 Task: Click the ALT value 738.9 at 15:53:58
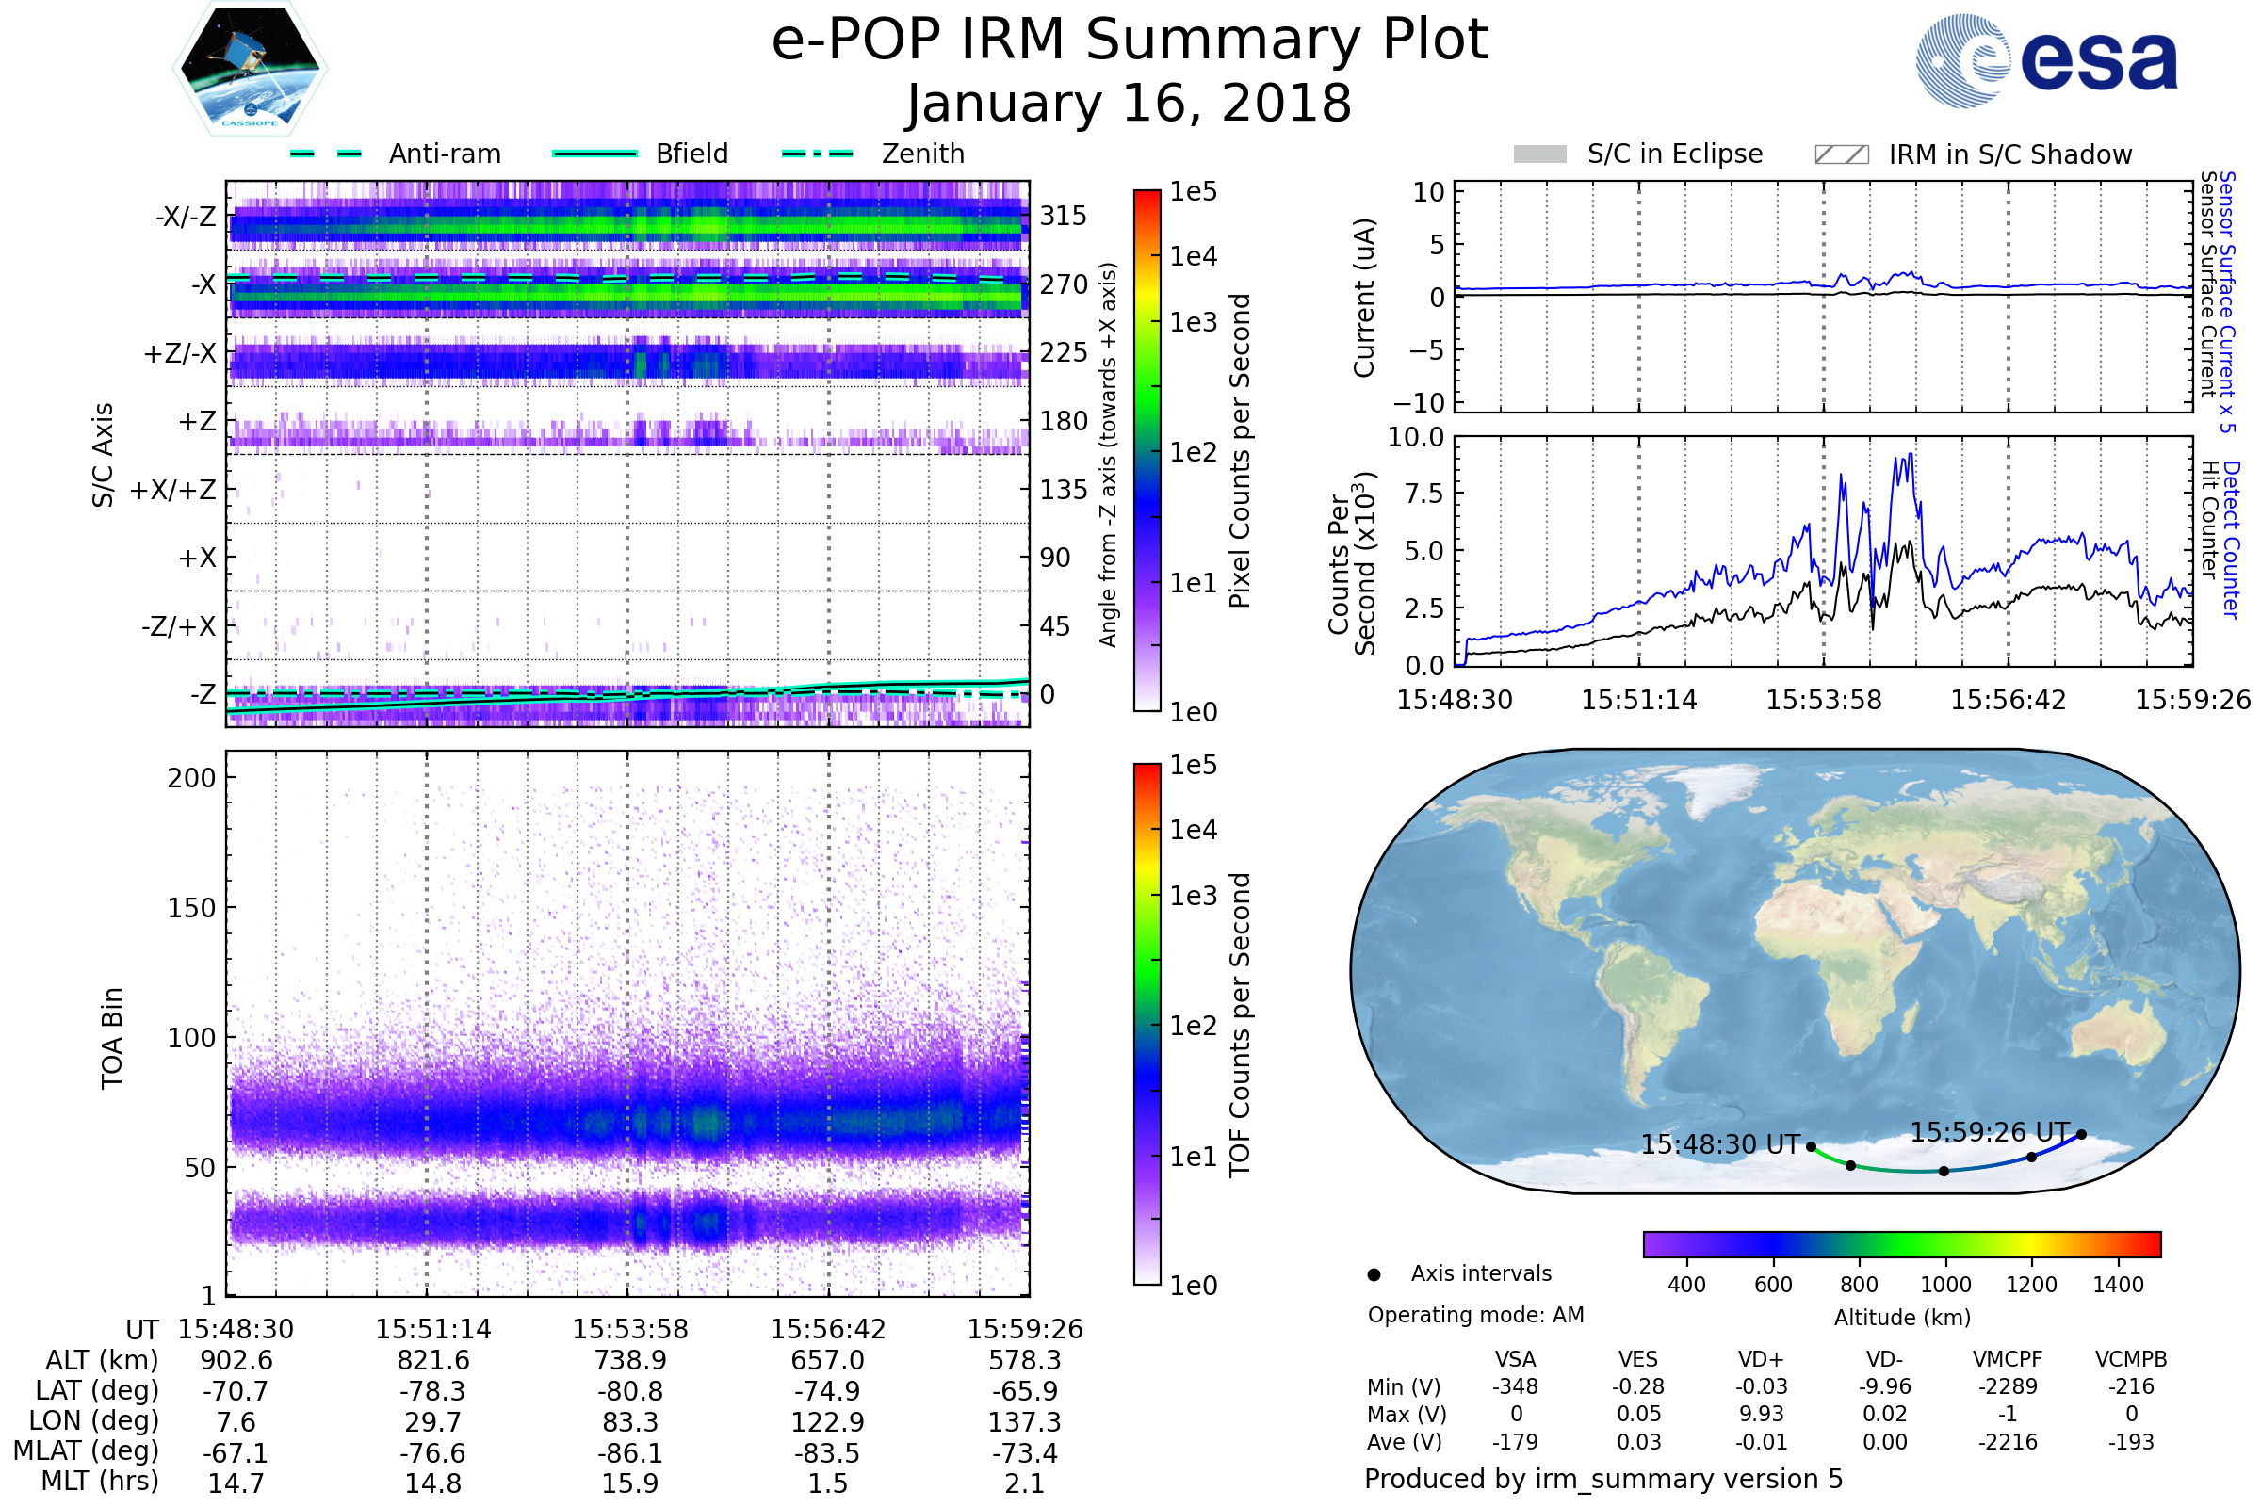tap(630, 1360)
